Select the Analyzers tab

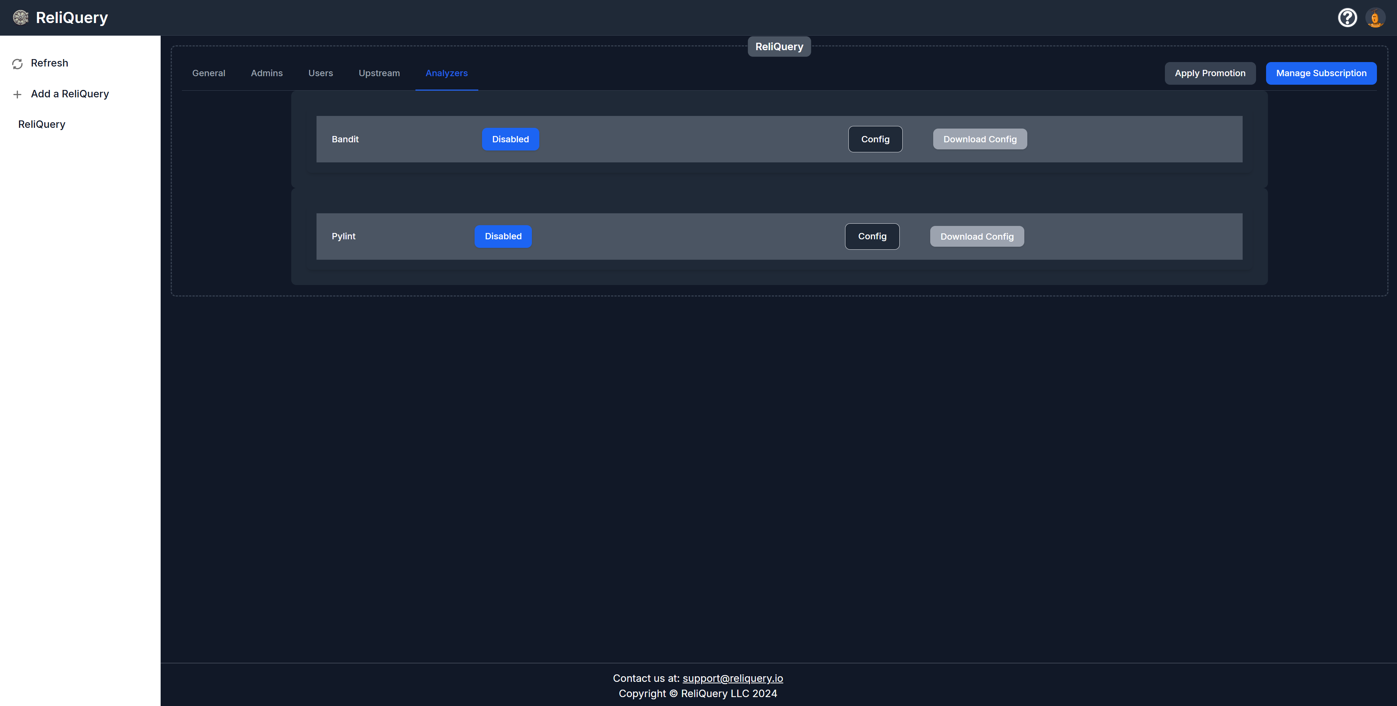click(446, 73)
